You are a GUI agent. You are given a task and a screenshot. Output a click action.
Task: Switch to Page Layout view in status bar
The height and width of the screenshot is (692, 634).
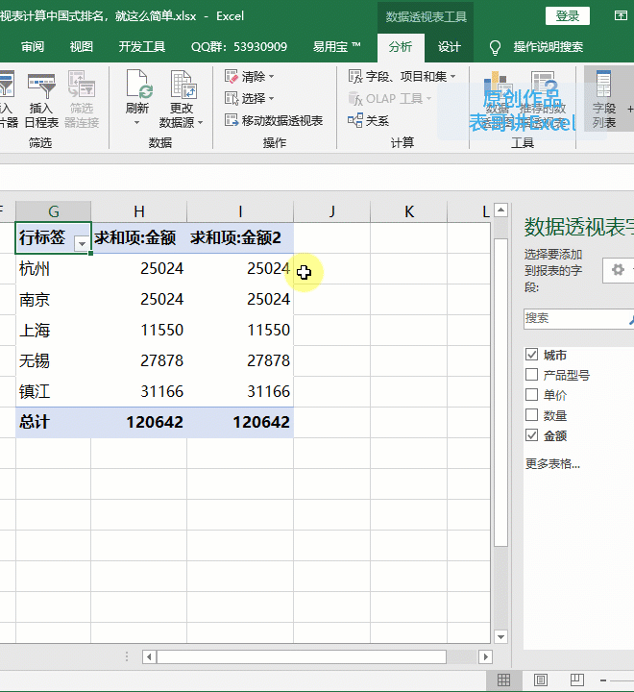tap(541, 680)
